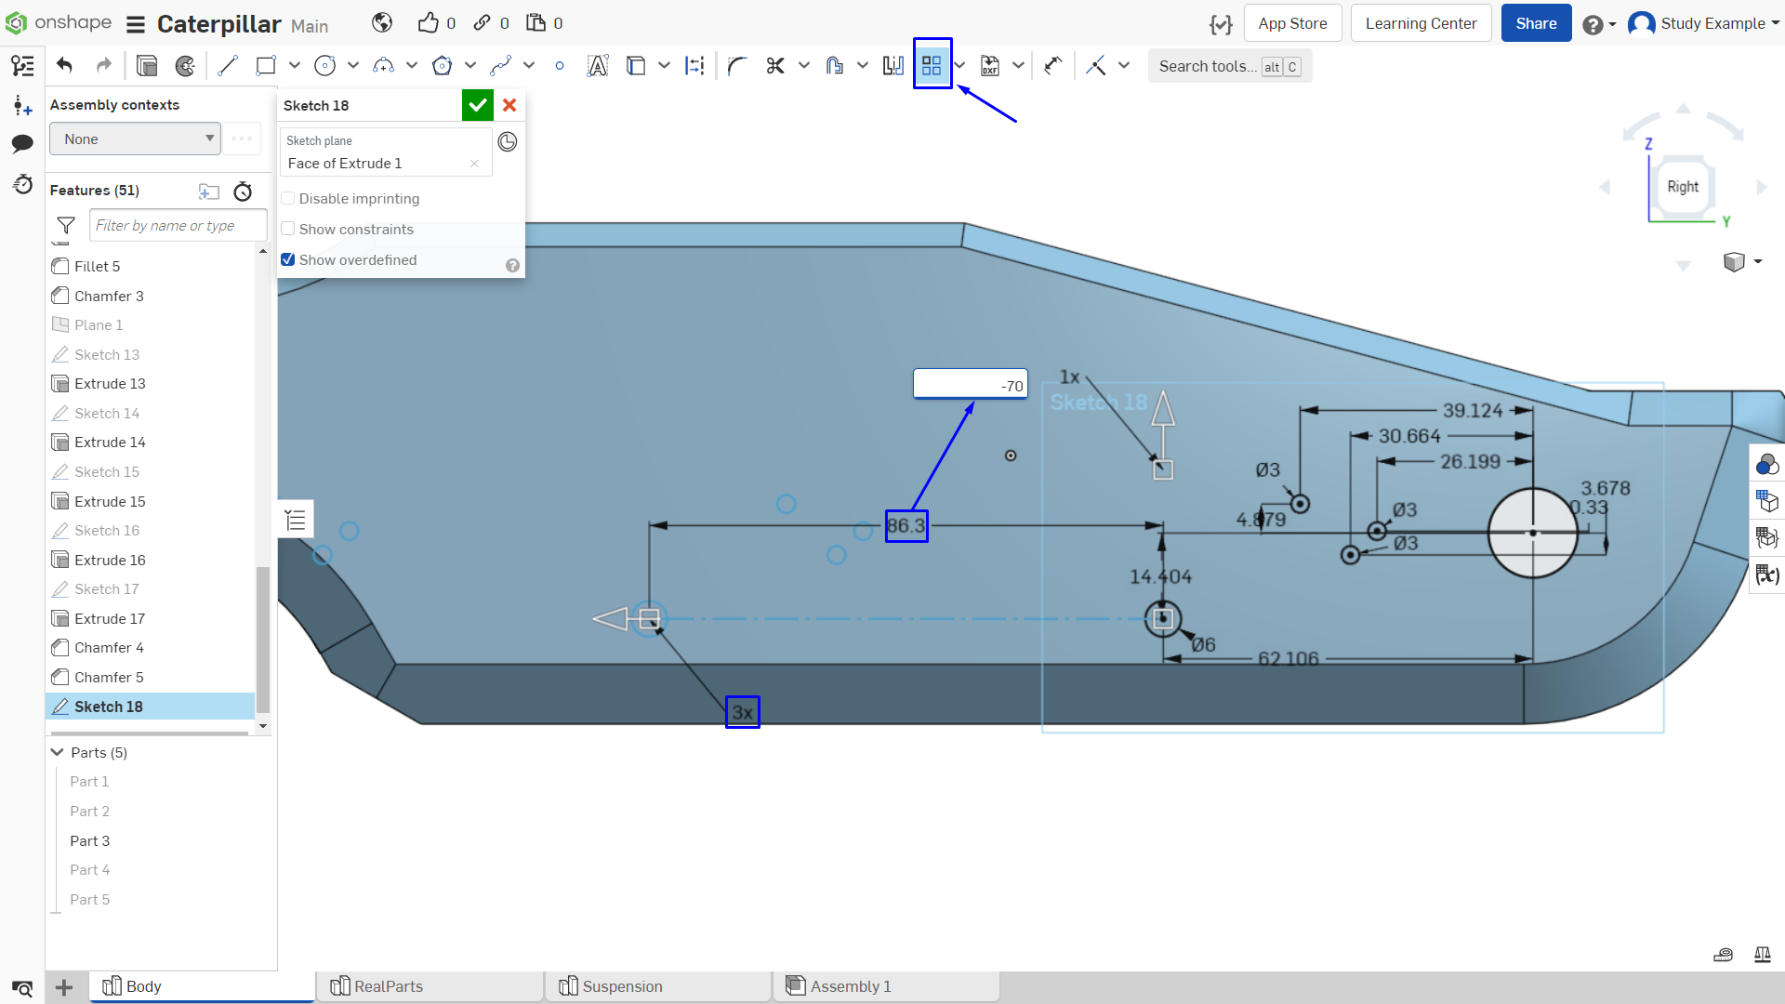The image size is (1785, 1004).
Task: Open the Linear pattern tool
Action: (932, 65)
